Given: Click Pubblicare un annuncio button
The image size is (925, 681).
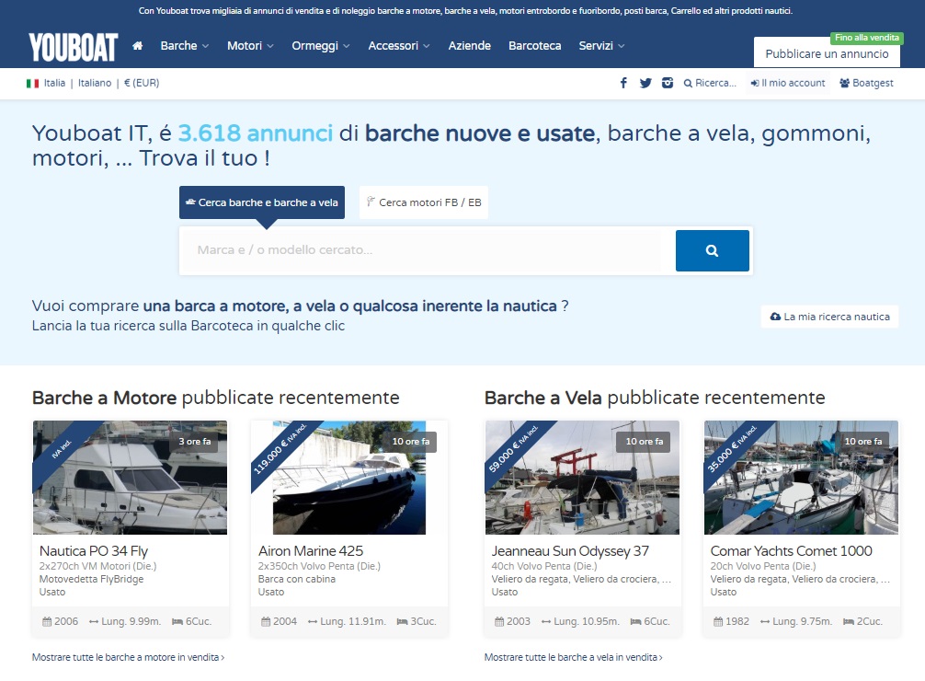Looking at the screenshot, I should tap(827, 53).
